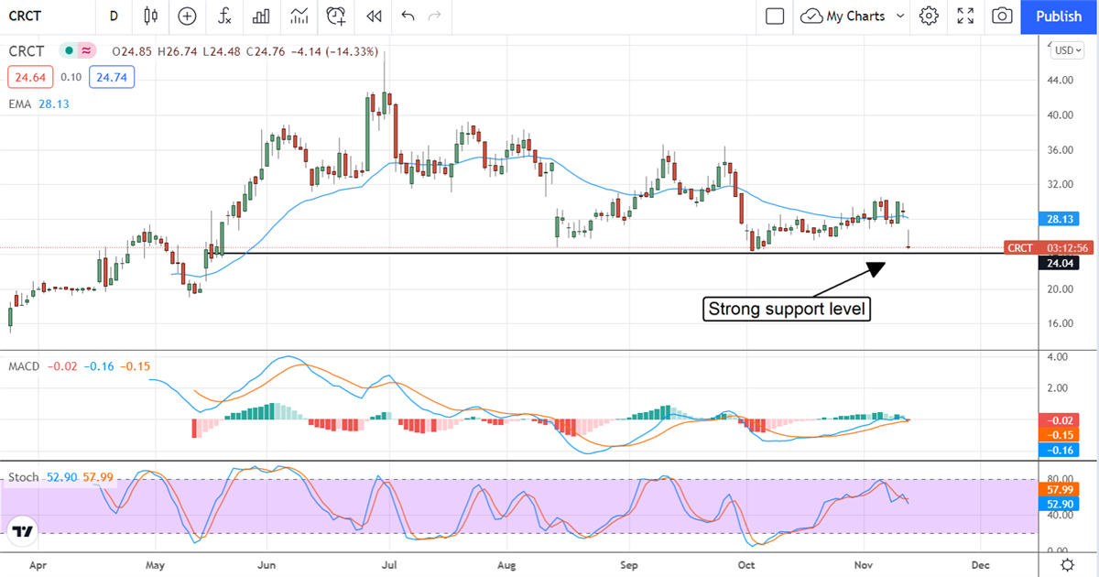The image size is (1099, 577).
Task: Click the blue Publish button
Action: pos(1059,16)
